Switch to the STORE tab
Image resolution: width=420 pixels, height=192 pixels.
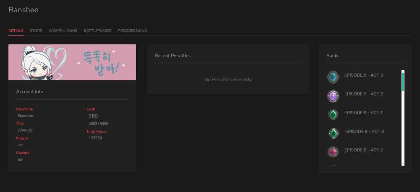coord(36,31)
